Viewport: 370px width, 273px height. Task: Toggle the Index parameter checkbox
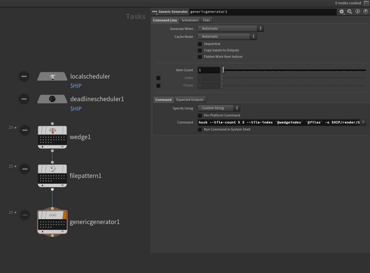pos(158,78)
